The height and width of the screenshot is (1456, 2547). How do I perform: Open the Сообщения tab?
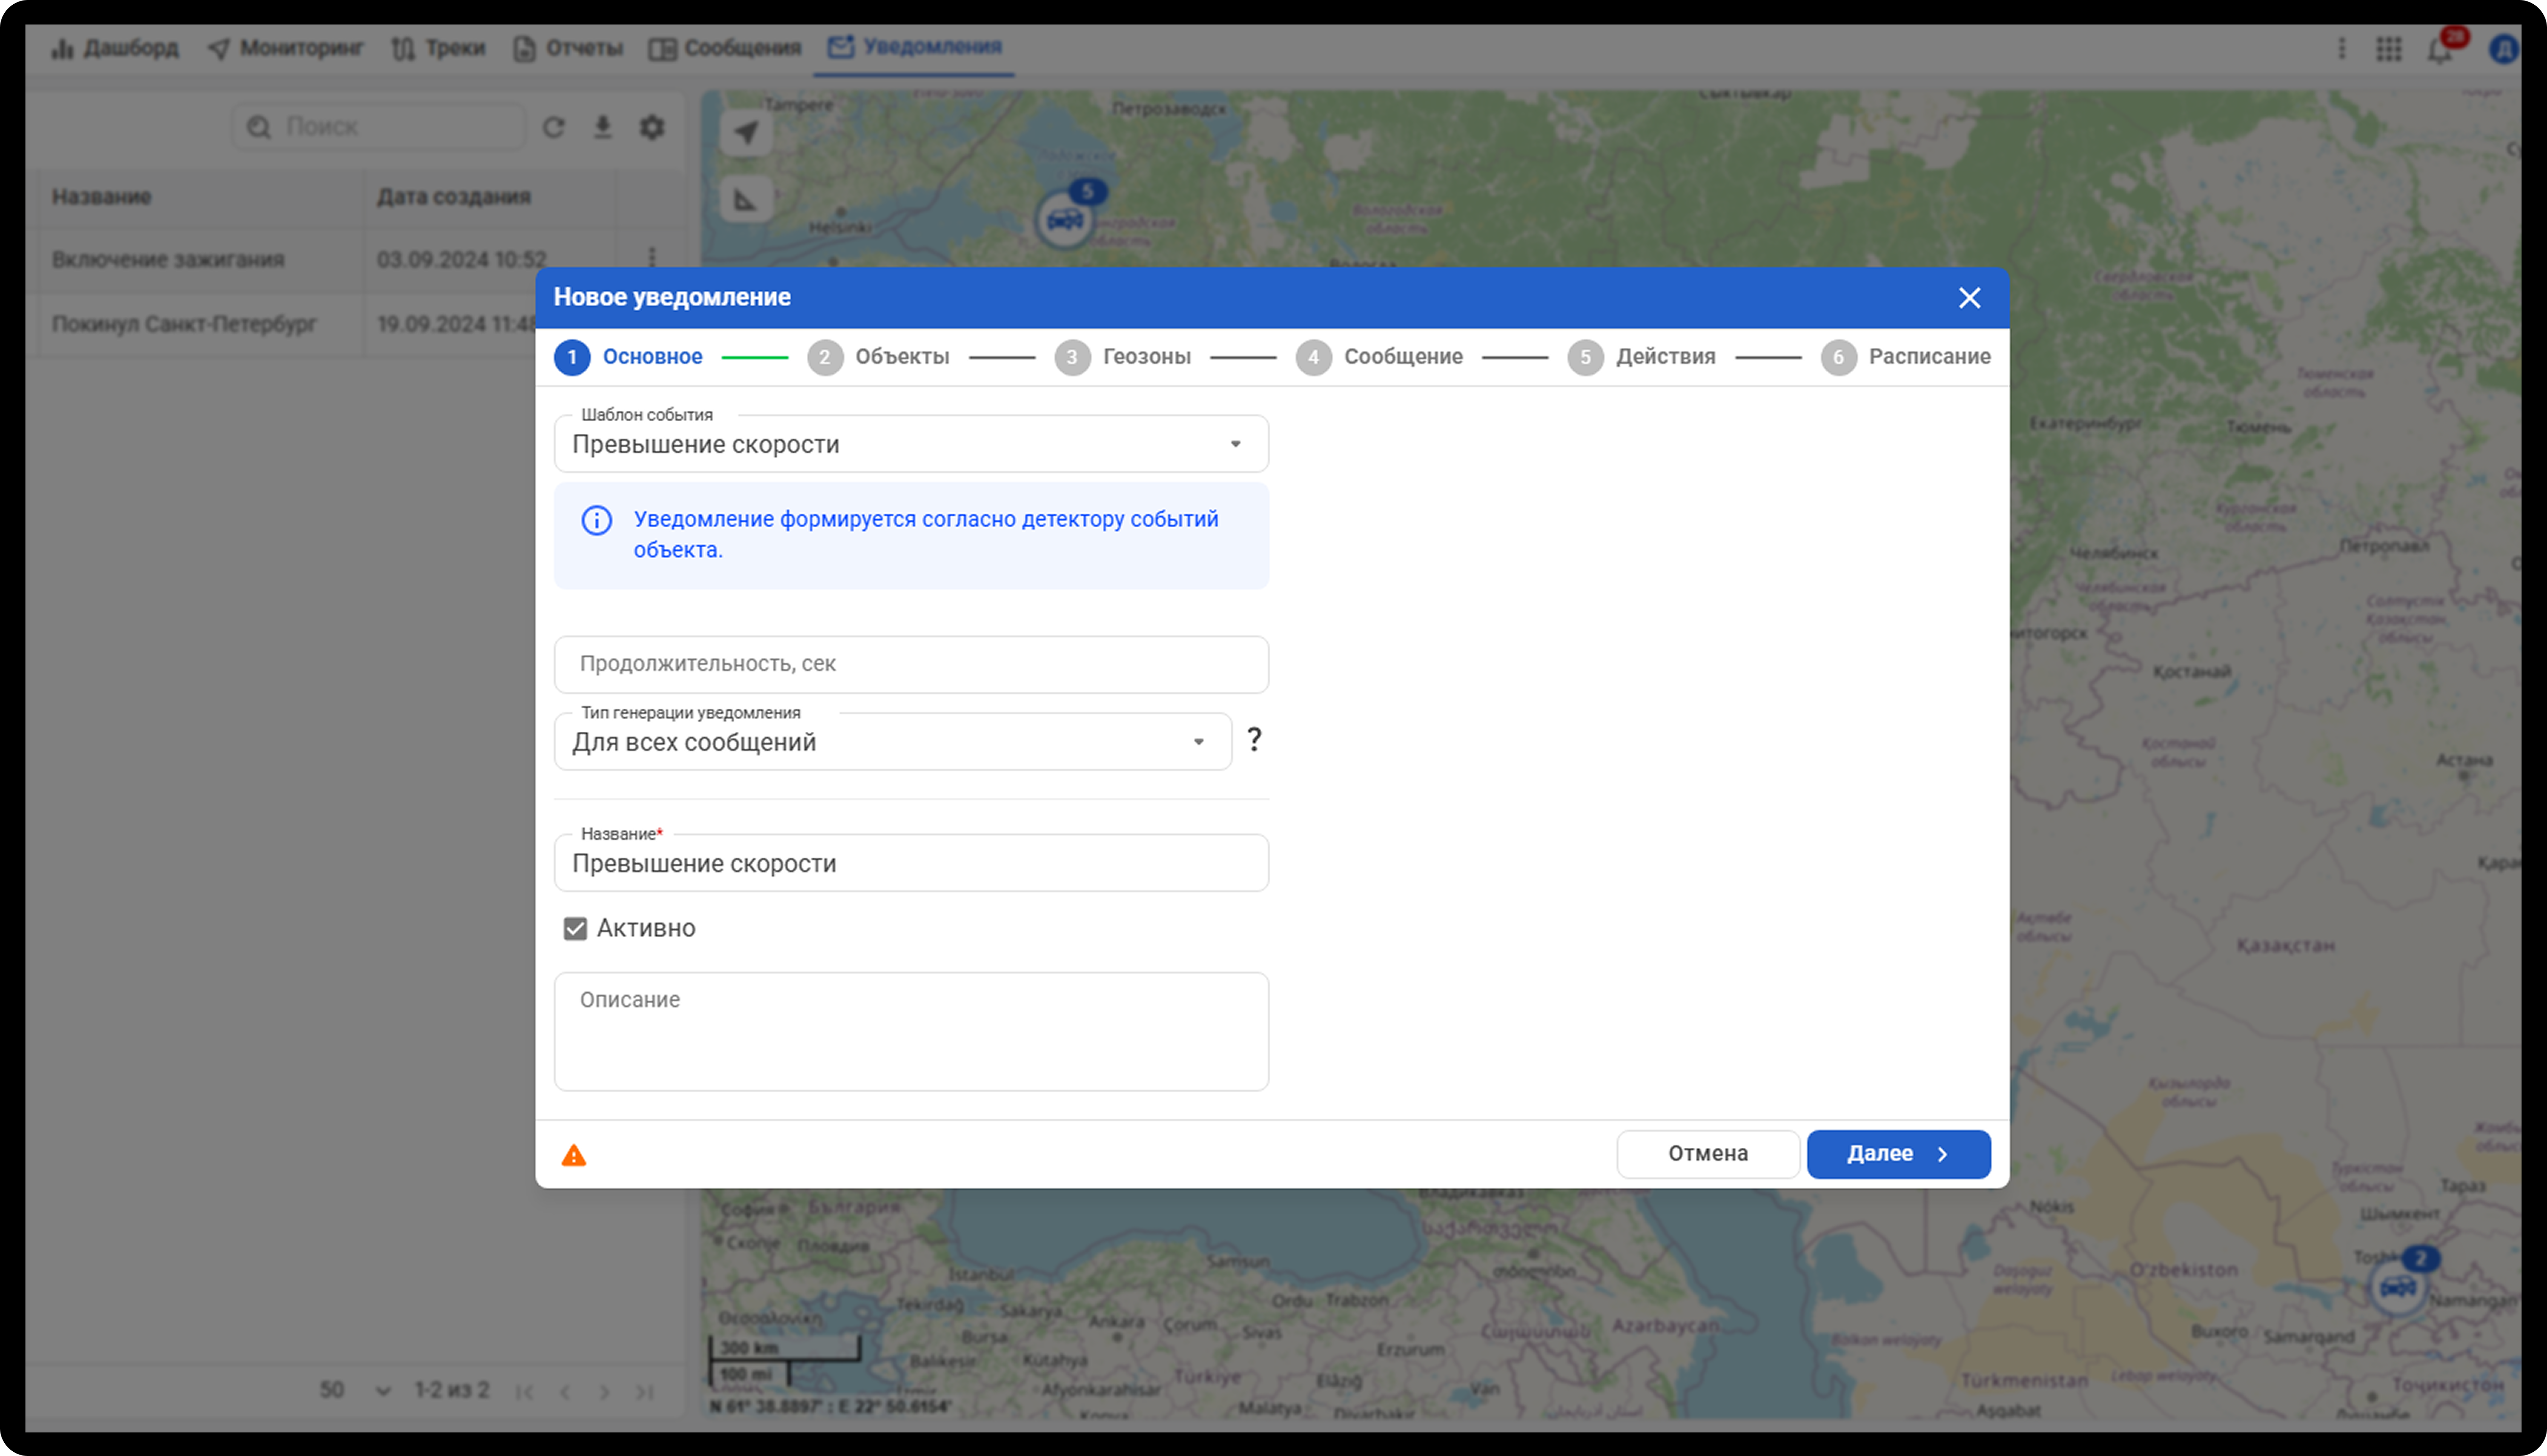point(725,48)
